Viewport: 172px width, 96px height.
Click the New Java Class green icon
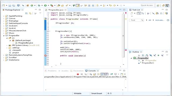pyautogui.click(x=32, y=5)
